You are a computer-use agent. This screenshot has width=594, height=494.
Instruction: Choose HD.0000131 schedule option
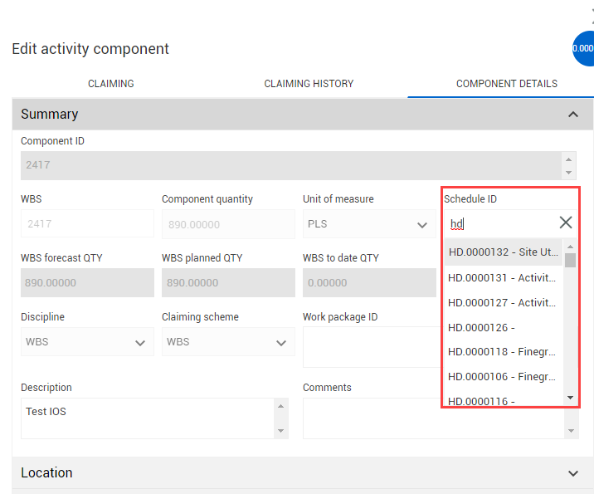click(502, 277)
